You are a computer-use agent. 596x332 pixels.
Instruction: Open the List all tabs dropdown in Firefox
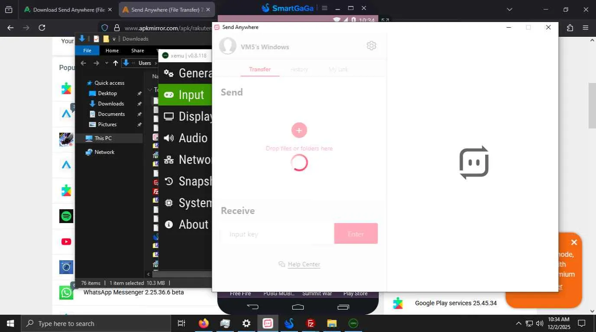click(x=510, y=10)
